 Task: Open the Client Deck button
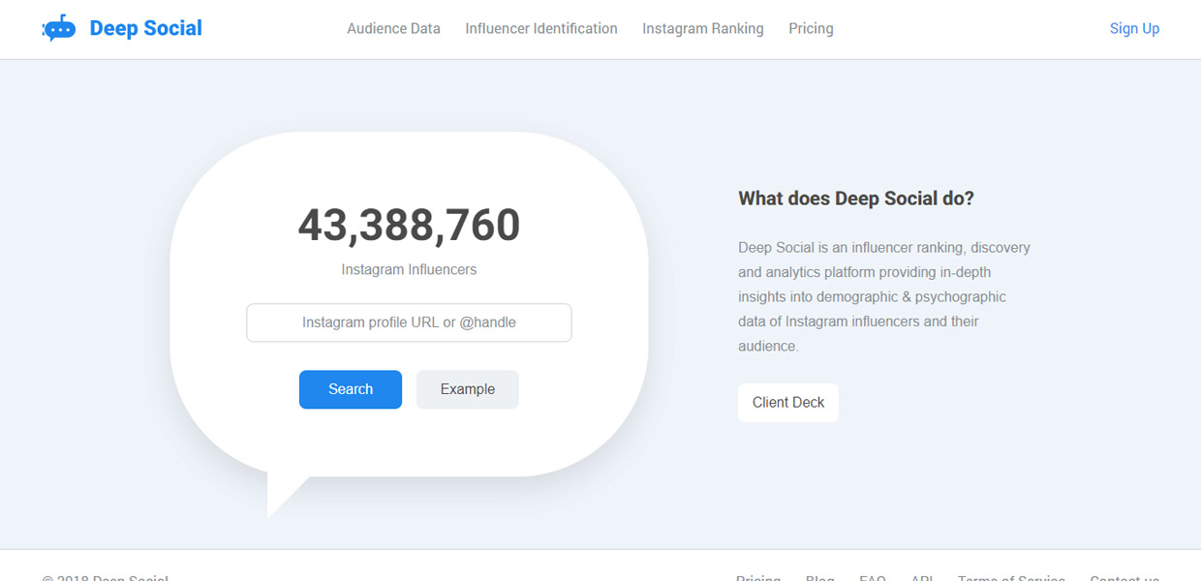point(788,403)
